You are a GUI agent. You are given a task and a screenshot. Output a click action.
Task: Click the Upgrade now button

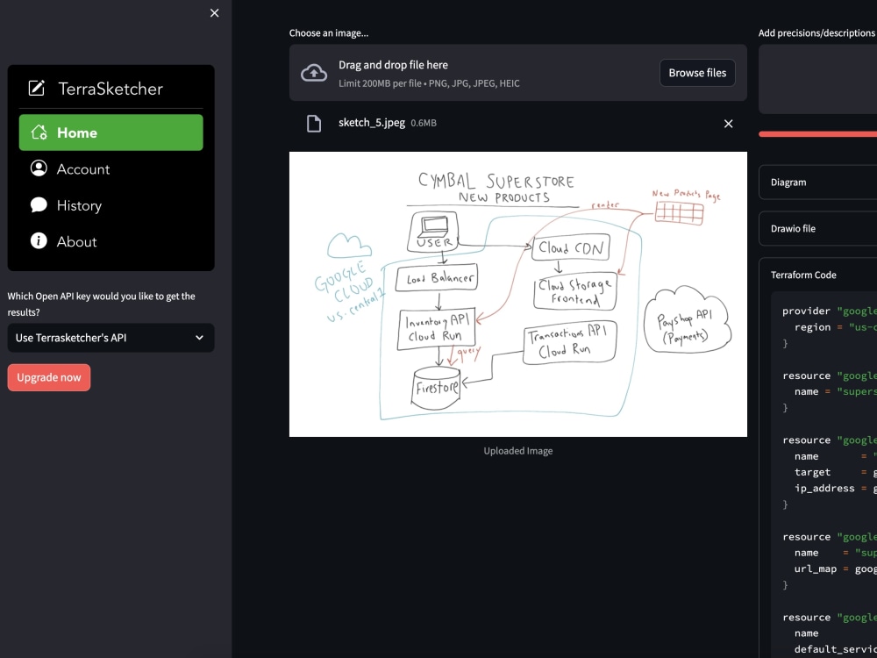pos(48,376)
